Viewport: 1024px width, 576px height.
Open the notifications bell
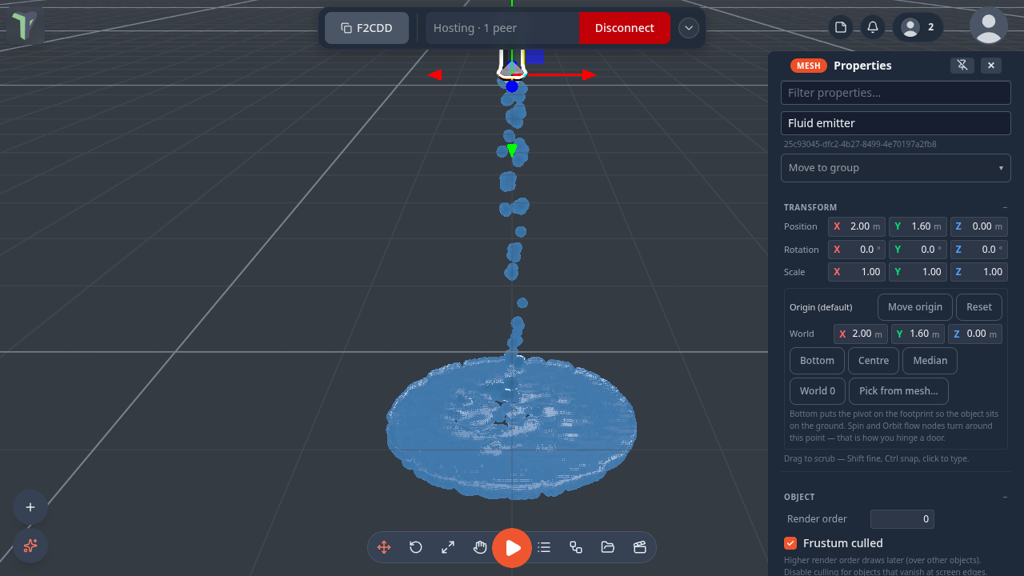[x=873, y=27]
